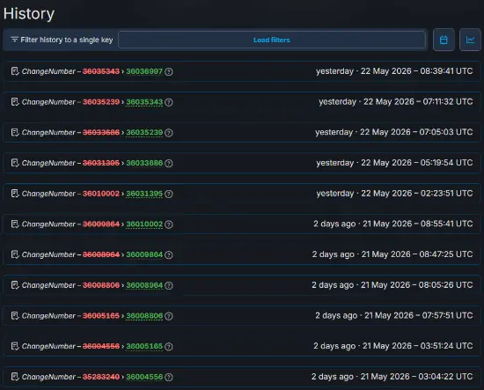Image resolution: width=484 pixels, height=390 pixels.
Task: Click timestamp 21 May 2026 – 08:55:41 UTC
Action: pyautogui.click(x=418, y=224)
